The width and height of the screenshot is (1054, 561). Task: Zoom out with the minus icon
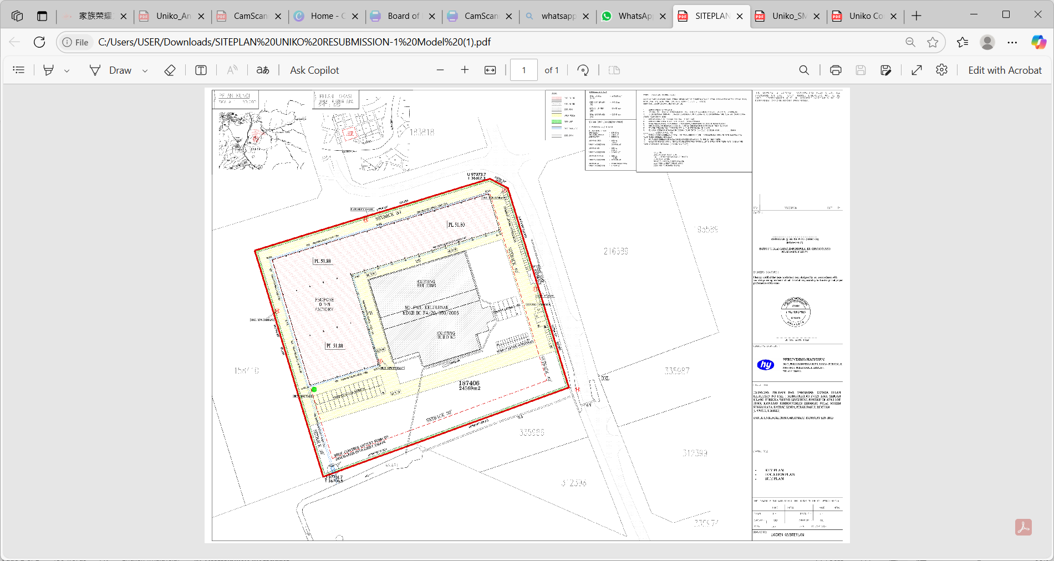(x=440, y=70)
